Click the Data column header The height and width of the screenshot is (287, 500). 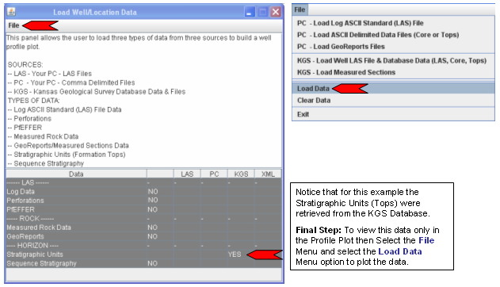pyautogui.click(x=76, y=174)
